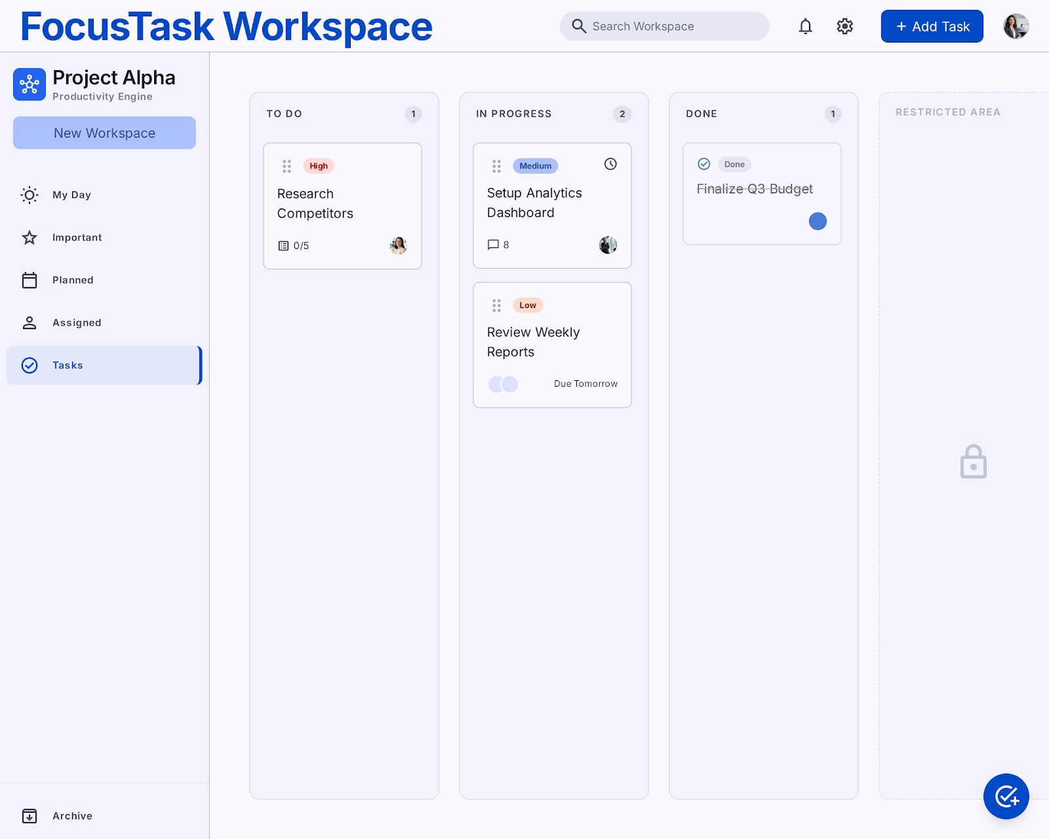
Task: Uncheck the Finalize Q3 Budget completion circle
Action: pos(703,164)
